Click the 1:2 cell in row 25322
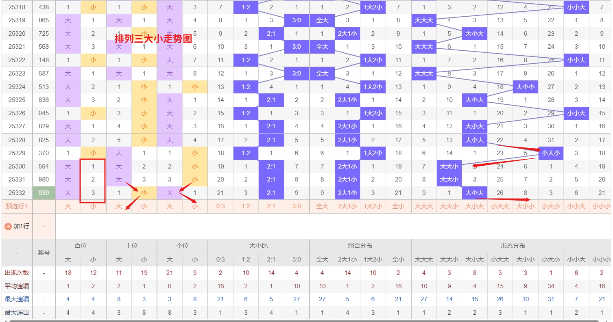613x322 pixels. pyautogui.click(x=246, y=60)
